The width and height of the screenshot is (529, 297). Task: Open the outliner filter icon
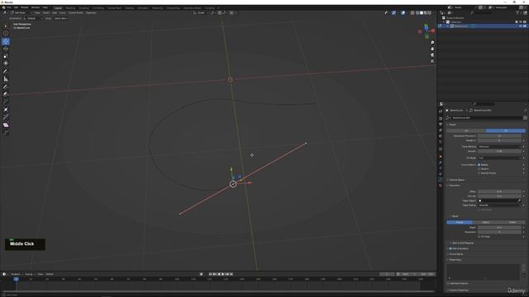tap(518, 13)
